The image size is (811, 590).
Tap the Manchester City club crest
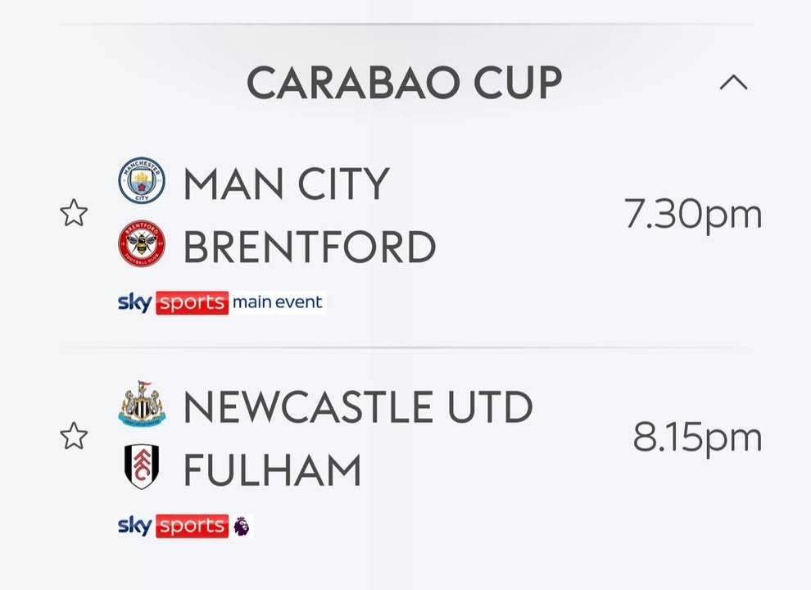141,181
